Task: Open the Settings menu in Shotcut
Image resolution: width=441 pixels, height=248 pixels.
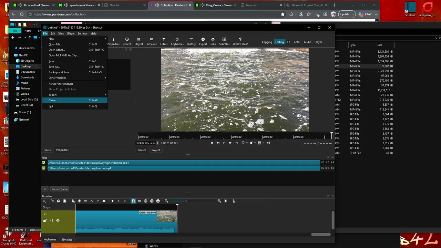Action: tap(82, 33)
